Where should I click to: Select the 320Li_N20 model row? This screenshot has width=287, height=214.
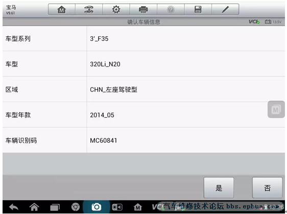click(x=143, y=64)
